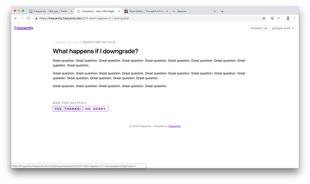310x184 pixels.
Task: Close the Frequently Easy FAQ Pages tab
Action: point(119,11)
